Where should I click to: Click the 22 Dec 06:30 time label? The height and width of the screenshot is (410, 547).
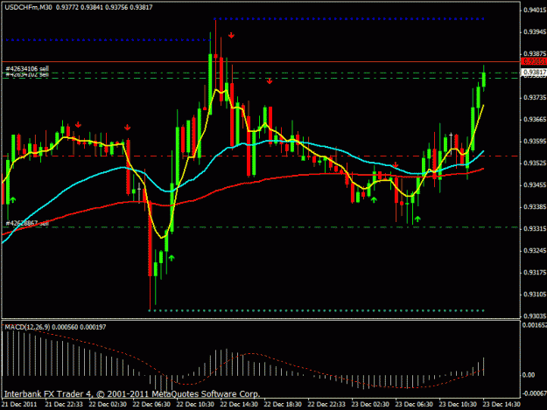pyautogui.click(x=151, y=405)
